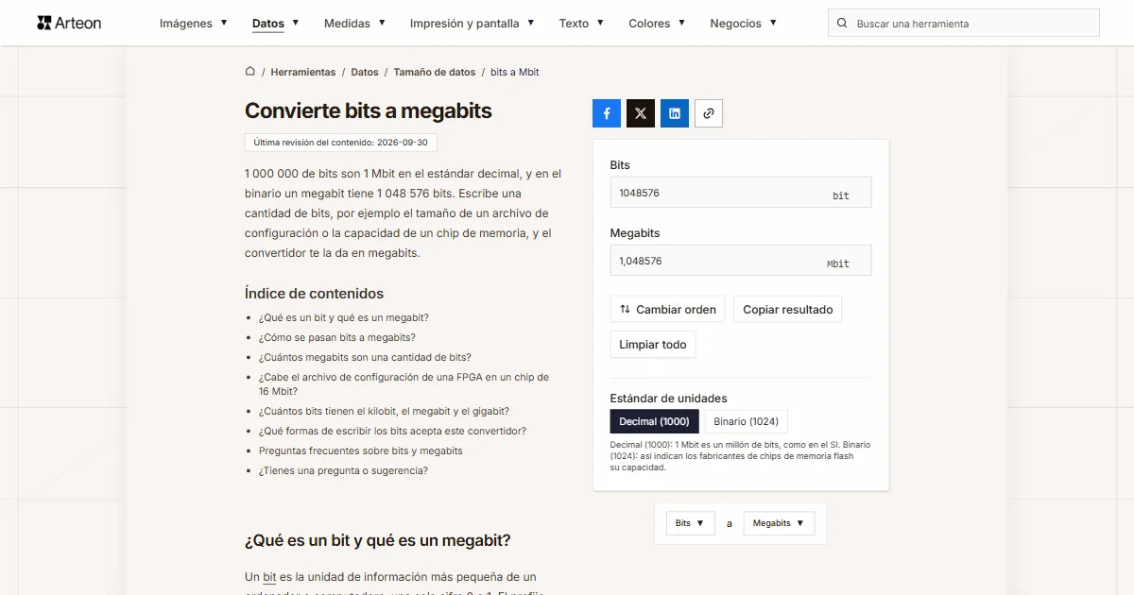Open the Medidas dropdown menu
The image size is (1134, 595).
click(x=354, y=24)
